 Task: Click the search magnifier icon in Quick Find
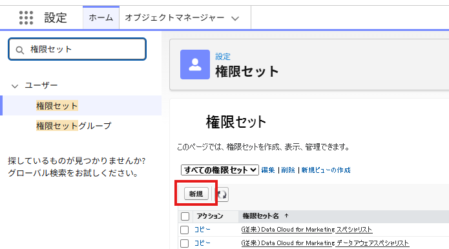pyautogui.click(x=20, y=50)
